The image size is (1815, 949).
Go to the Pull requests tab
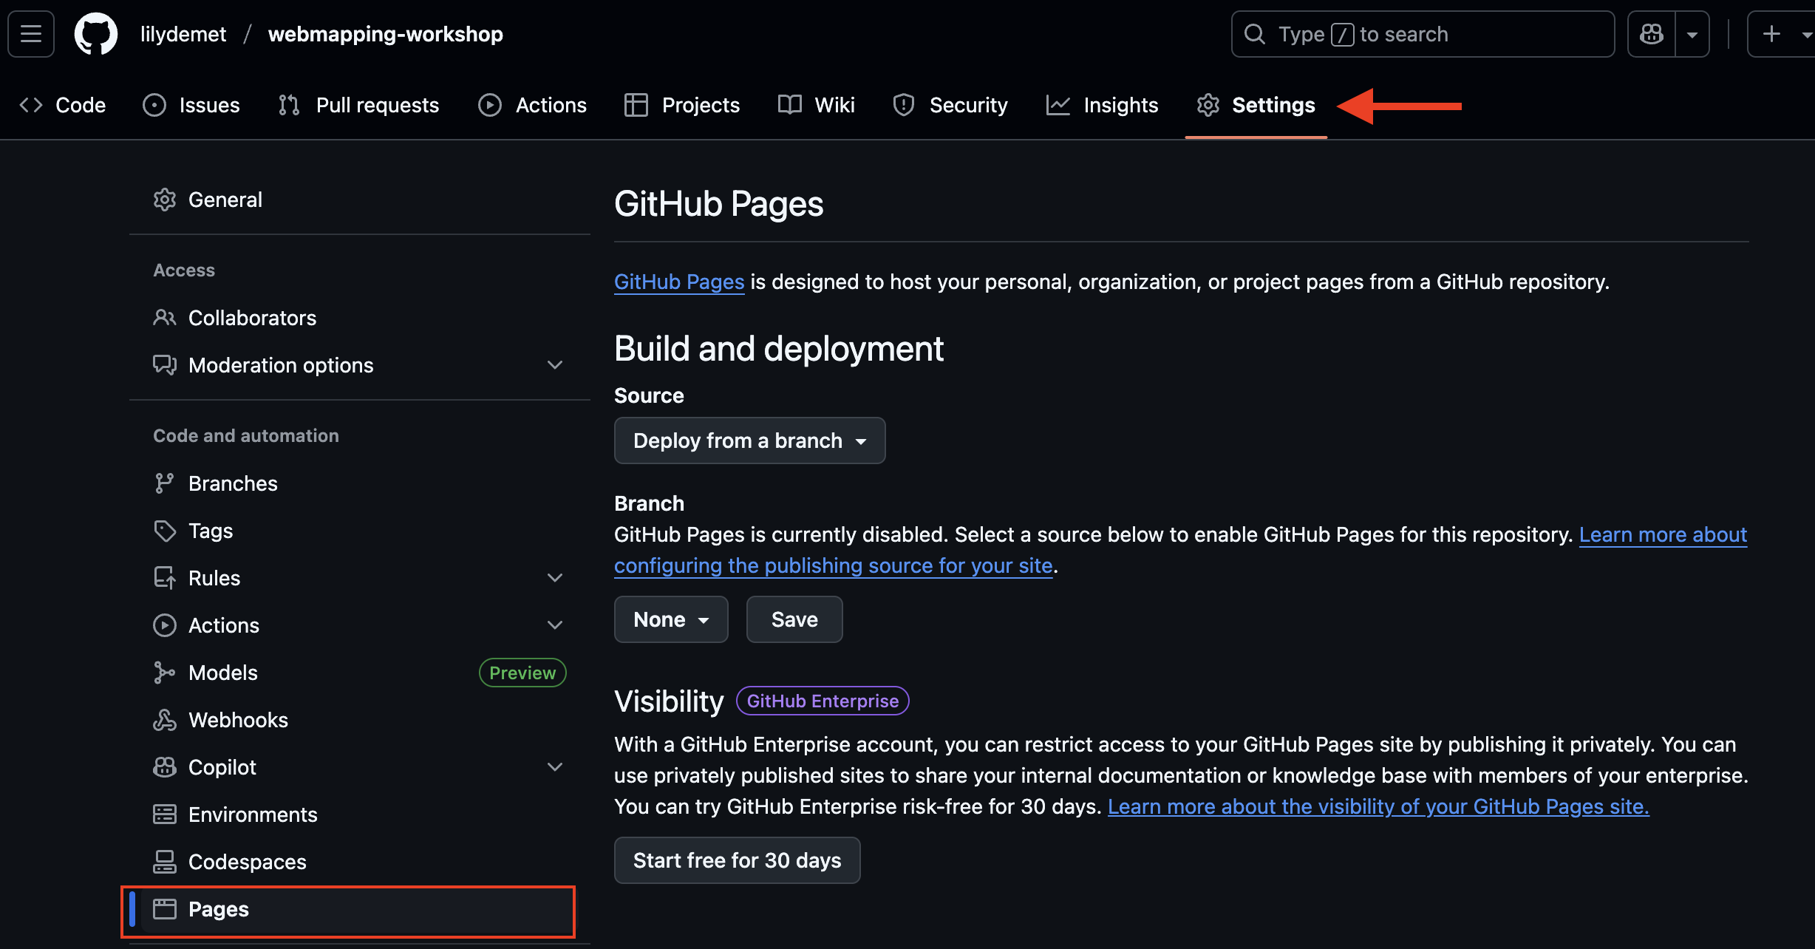[358, 105]
